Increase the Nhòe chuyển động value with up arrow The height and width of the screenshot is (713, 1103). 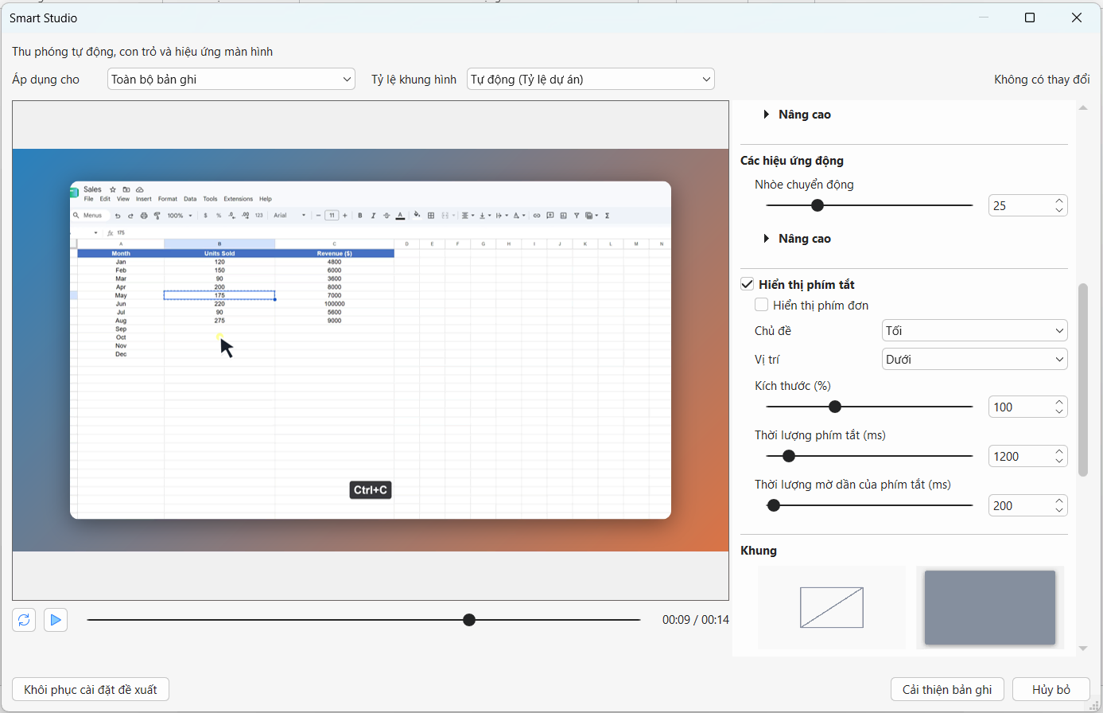[1059, 201]
